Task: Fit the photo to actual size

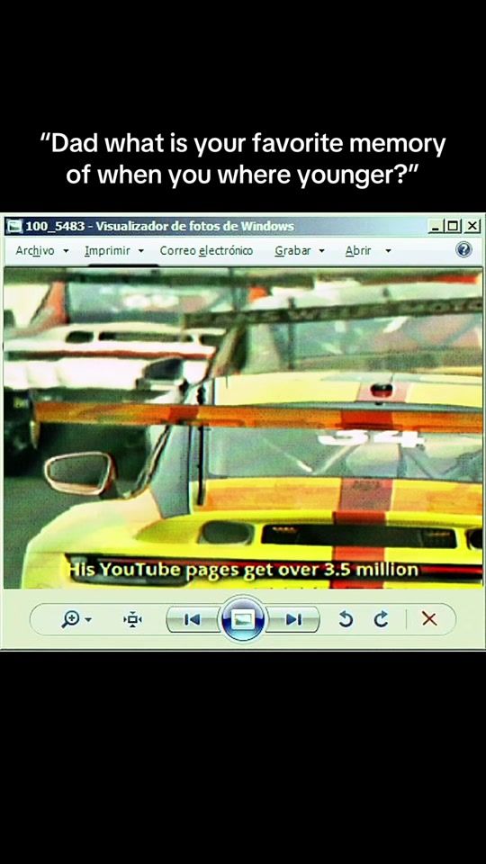Action: pyautogui.click(x=133, y=619)
